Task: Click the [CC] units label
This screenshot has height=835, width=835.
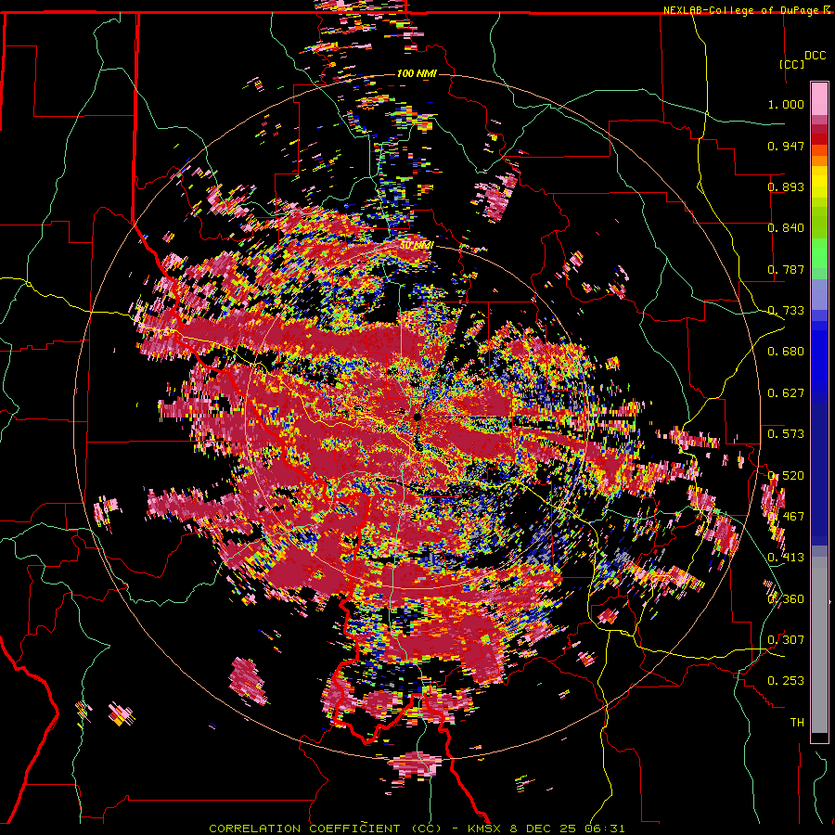Action: coord(791,64)
